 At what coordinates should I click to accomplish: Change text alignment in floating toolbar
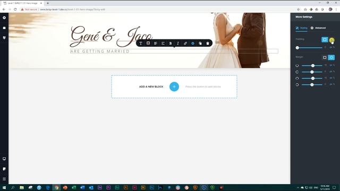(156, 44)
